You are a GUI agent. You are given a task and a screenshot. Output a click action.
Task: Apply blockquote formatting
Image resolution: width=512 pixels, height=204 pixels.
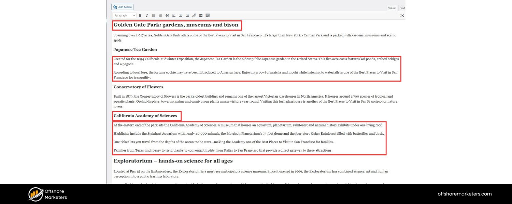[167, 15]
